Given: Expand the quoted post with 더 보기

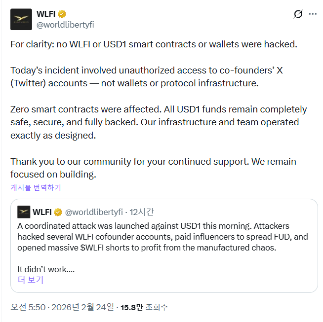Looking at the screenshot, I should point(31,280).
